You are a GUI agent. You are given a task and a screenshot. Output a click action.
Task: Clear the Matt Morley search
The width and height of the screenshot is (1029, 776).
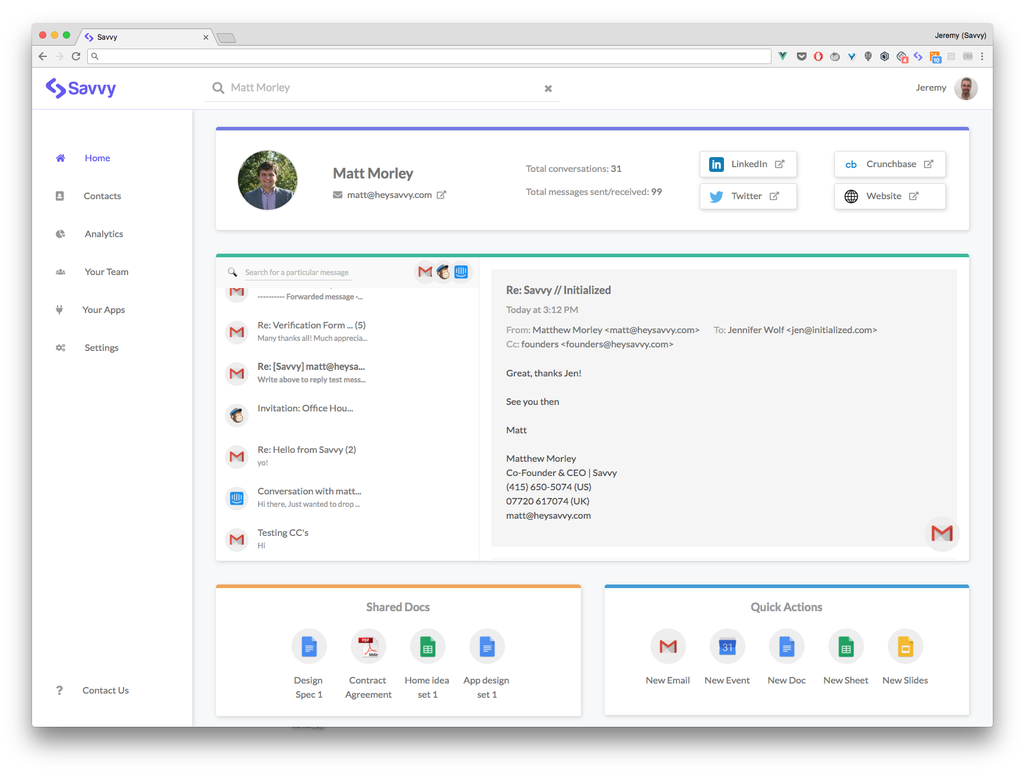tap(548, 88)
